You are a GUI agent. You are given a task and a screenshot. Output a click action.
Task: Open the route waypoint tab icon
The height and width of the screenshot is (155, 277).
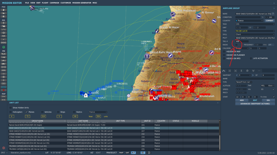pos(224,71)
